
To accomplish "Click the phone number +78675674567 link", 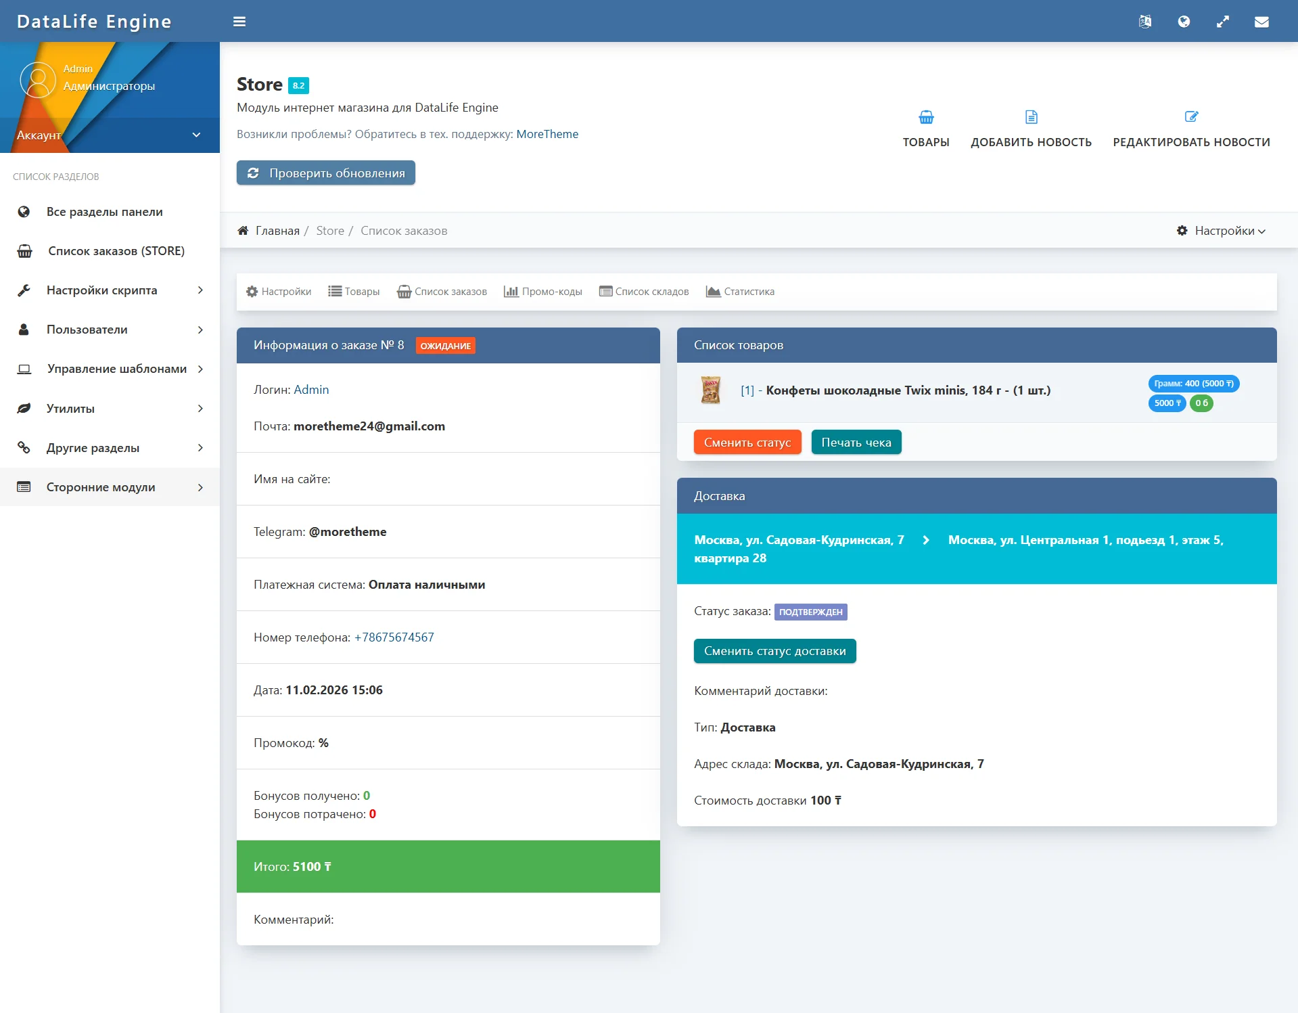I will coord(394,637).
